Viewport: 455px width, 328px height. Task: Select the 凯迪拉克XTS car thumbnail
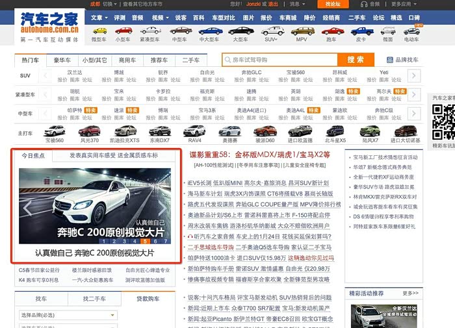point(125,131)
